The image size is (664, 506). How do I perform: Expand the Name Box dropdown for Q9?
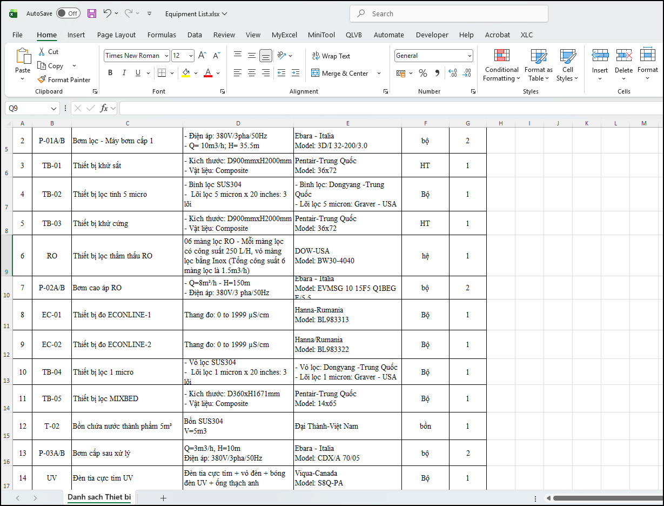[53, 108]
